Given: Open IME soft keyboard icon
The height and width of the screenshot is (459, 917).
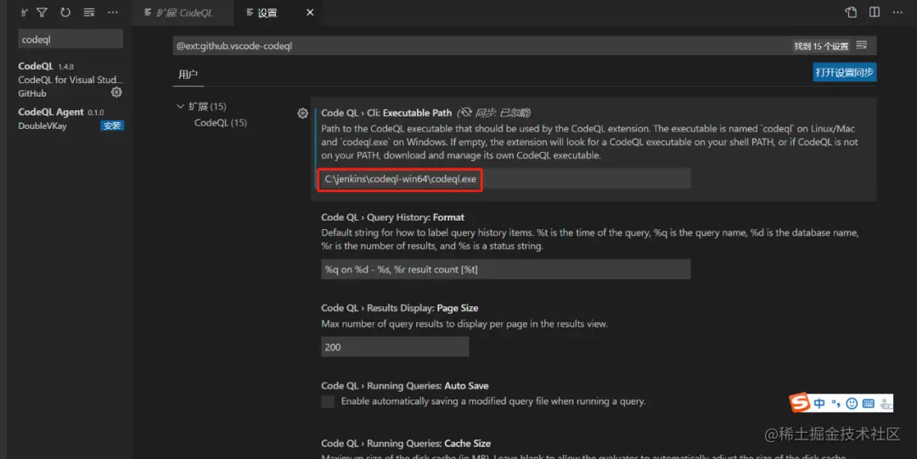Looking at the screenshot, I should [869, 404].
